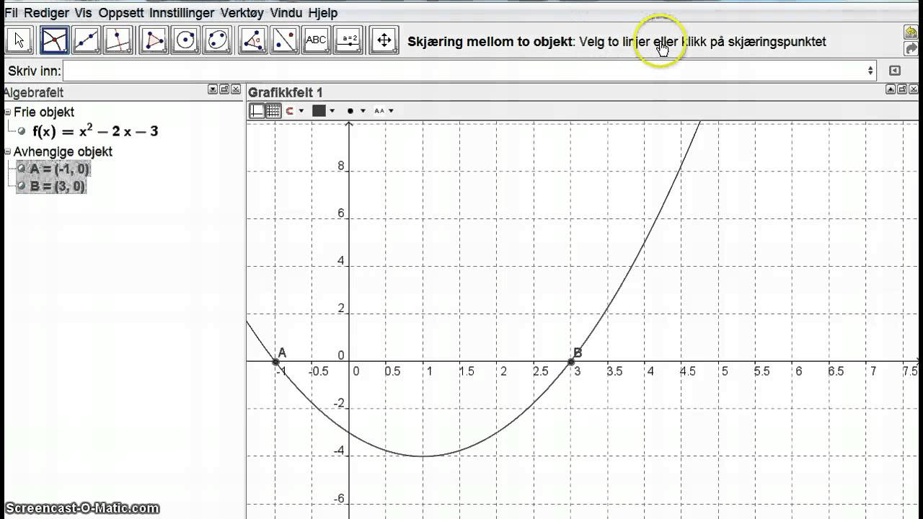The image size is (923, 519).
Task: Click the Frie objekt label
Action: [44, 112]
